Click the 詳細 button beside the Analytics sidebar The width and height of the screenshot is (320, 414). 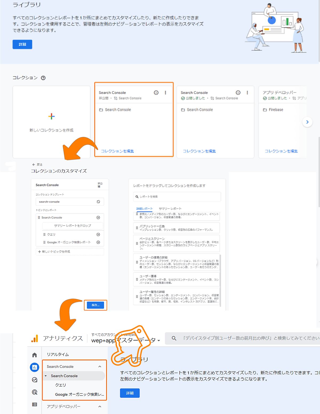tap(130, 393)
